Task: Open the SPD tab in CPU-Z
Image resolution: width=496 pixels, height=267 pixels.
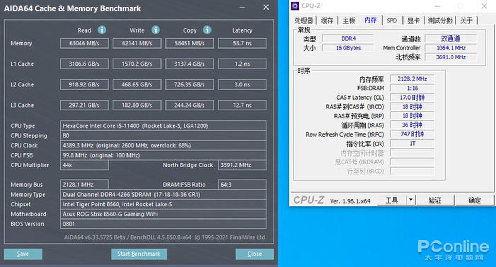Action: coord(392,21)
